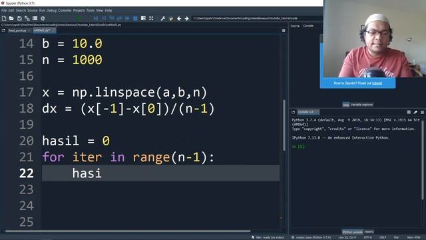Open the console pane options menu

point(422,112)
